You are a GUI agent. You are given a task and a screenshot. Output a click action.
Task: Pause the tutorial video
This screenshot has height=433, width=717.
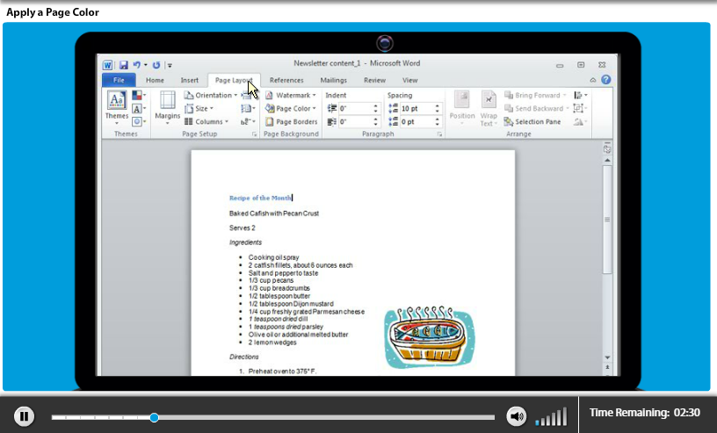(x=25, y=416)
